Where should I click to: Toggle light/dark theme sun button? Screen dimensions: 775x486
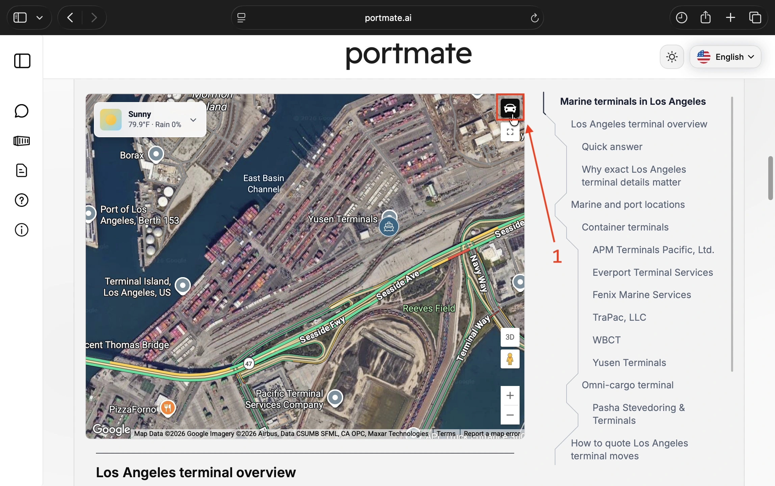pyautogui.click(x=672, y=57)
